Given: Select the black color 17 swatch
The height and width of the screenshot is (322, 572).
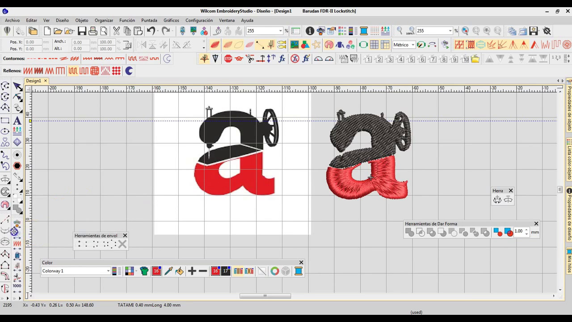Looking at the screenshot, I should 226,271.
